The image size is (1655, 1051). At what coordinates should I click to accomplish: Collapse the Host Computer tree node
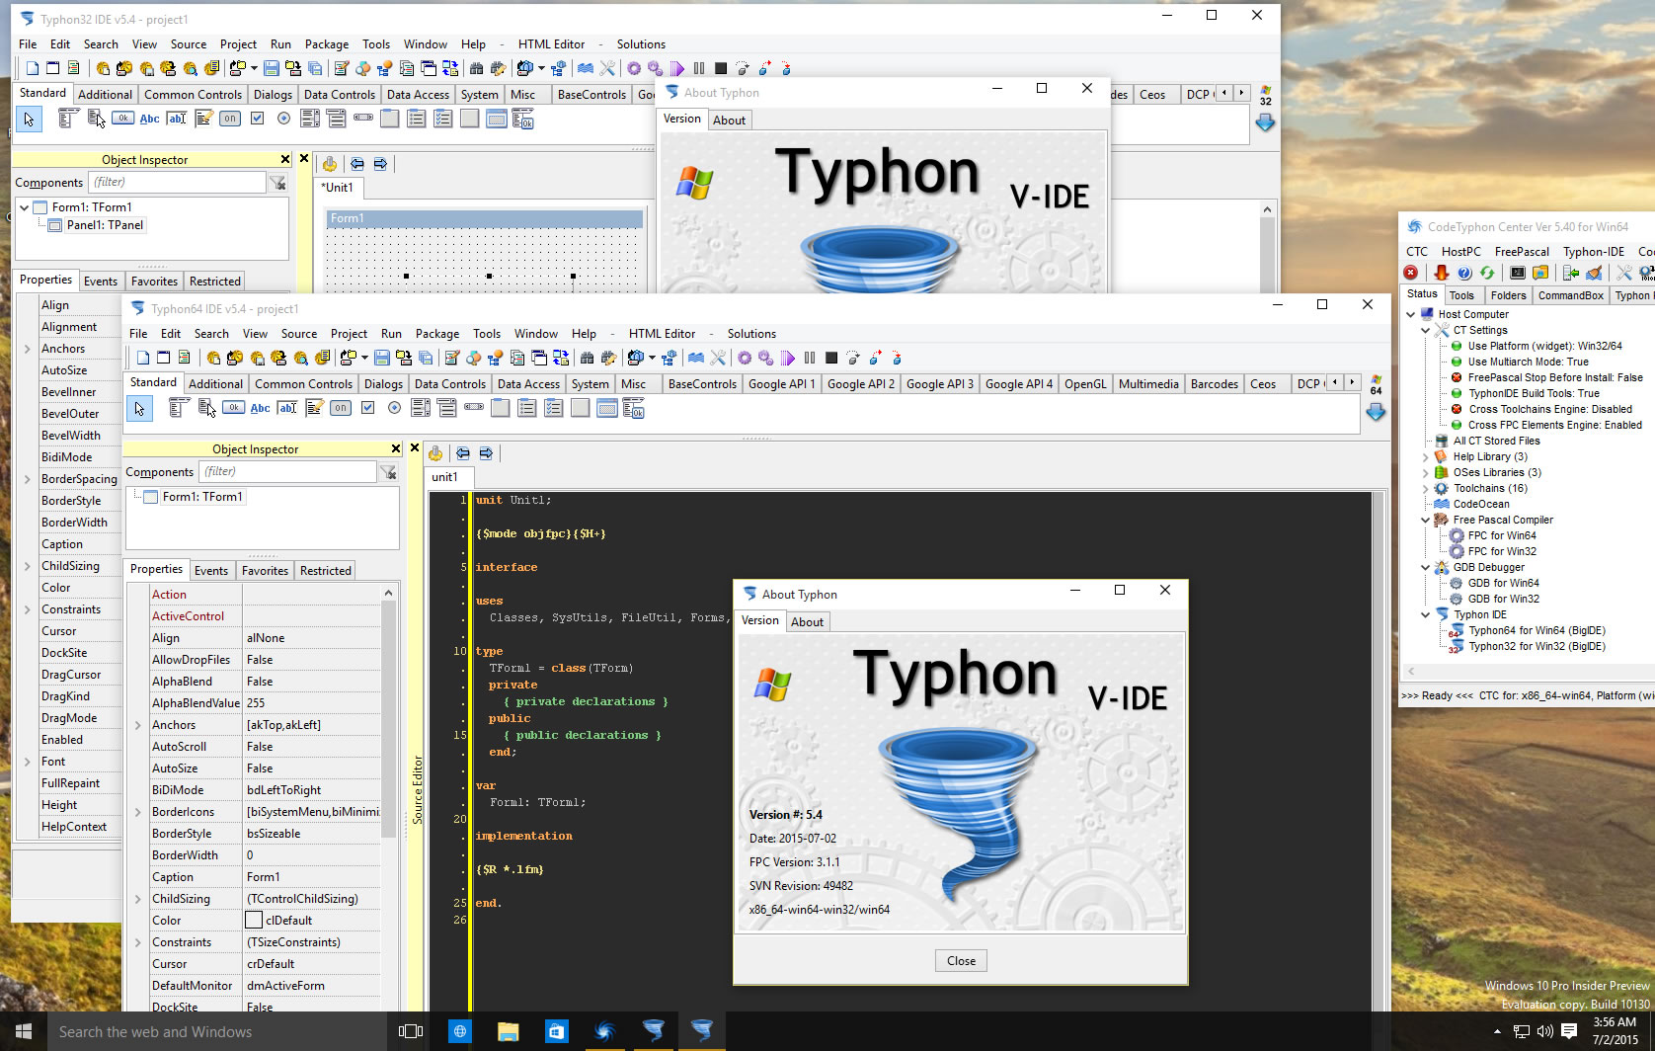tap(1411, 314)
